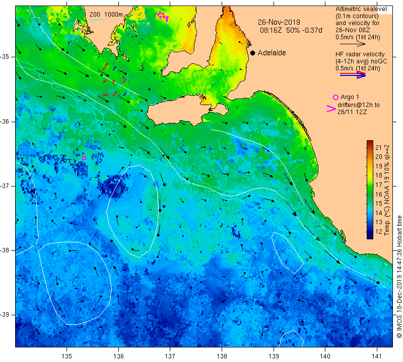The height and width of the screenshot is (362, 403).
Task: Click the '26/11 12Z' legend text
Action: point(352,112)
